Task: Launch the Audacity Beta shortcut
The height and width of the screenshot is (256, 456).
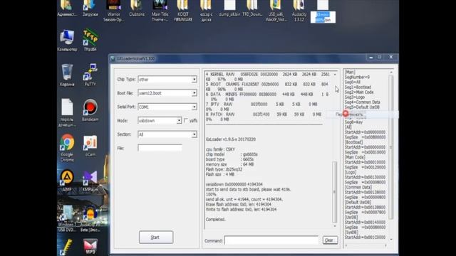Action: [x=90, y=218]
